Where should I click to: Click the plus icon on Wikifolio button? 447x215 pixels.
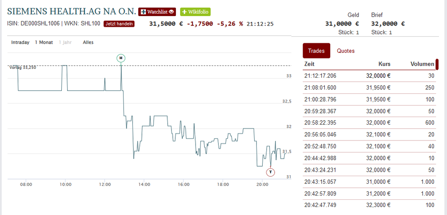[x=184, y=12]
